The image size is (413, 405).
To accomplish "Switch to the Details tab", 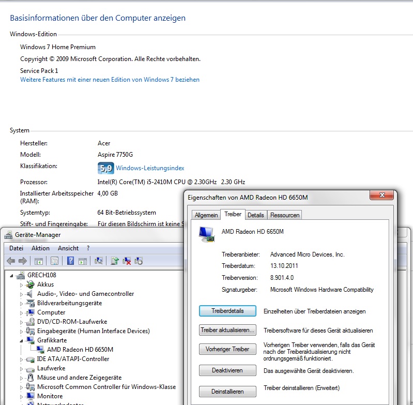I will (x=256, y=215).
